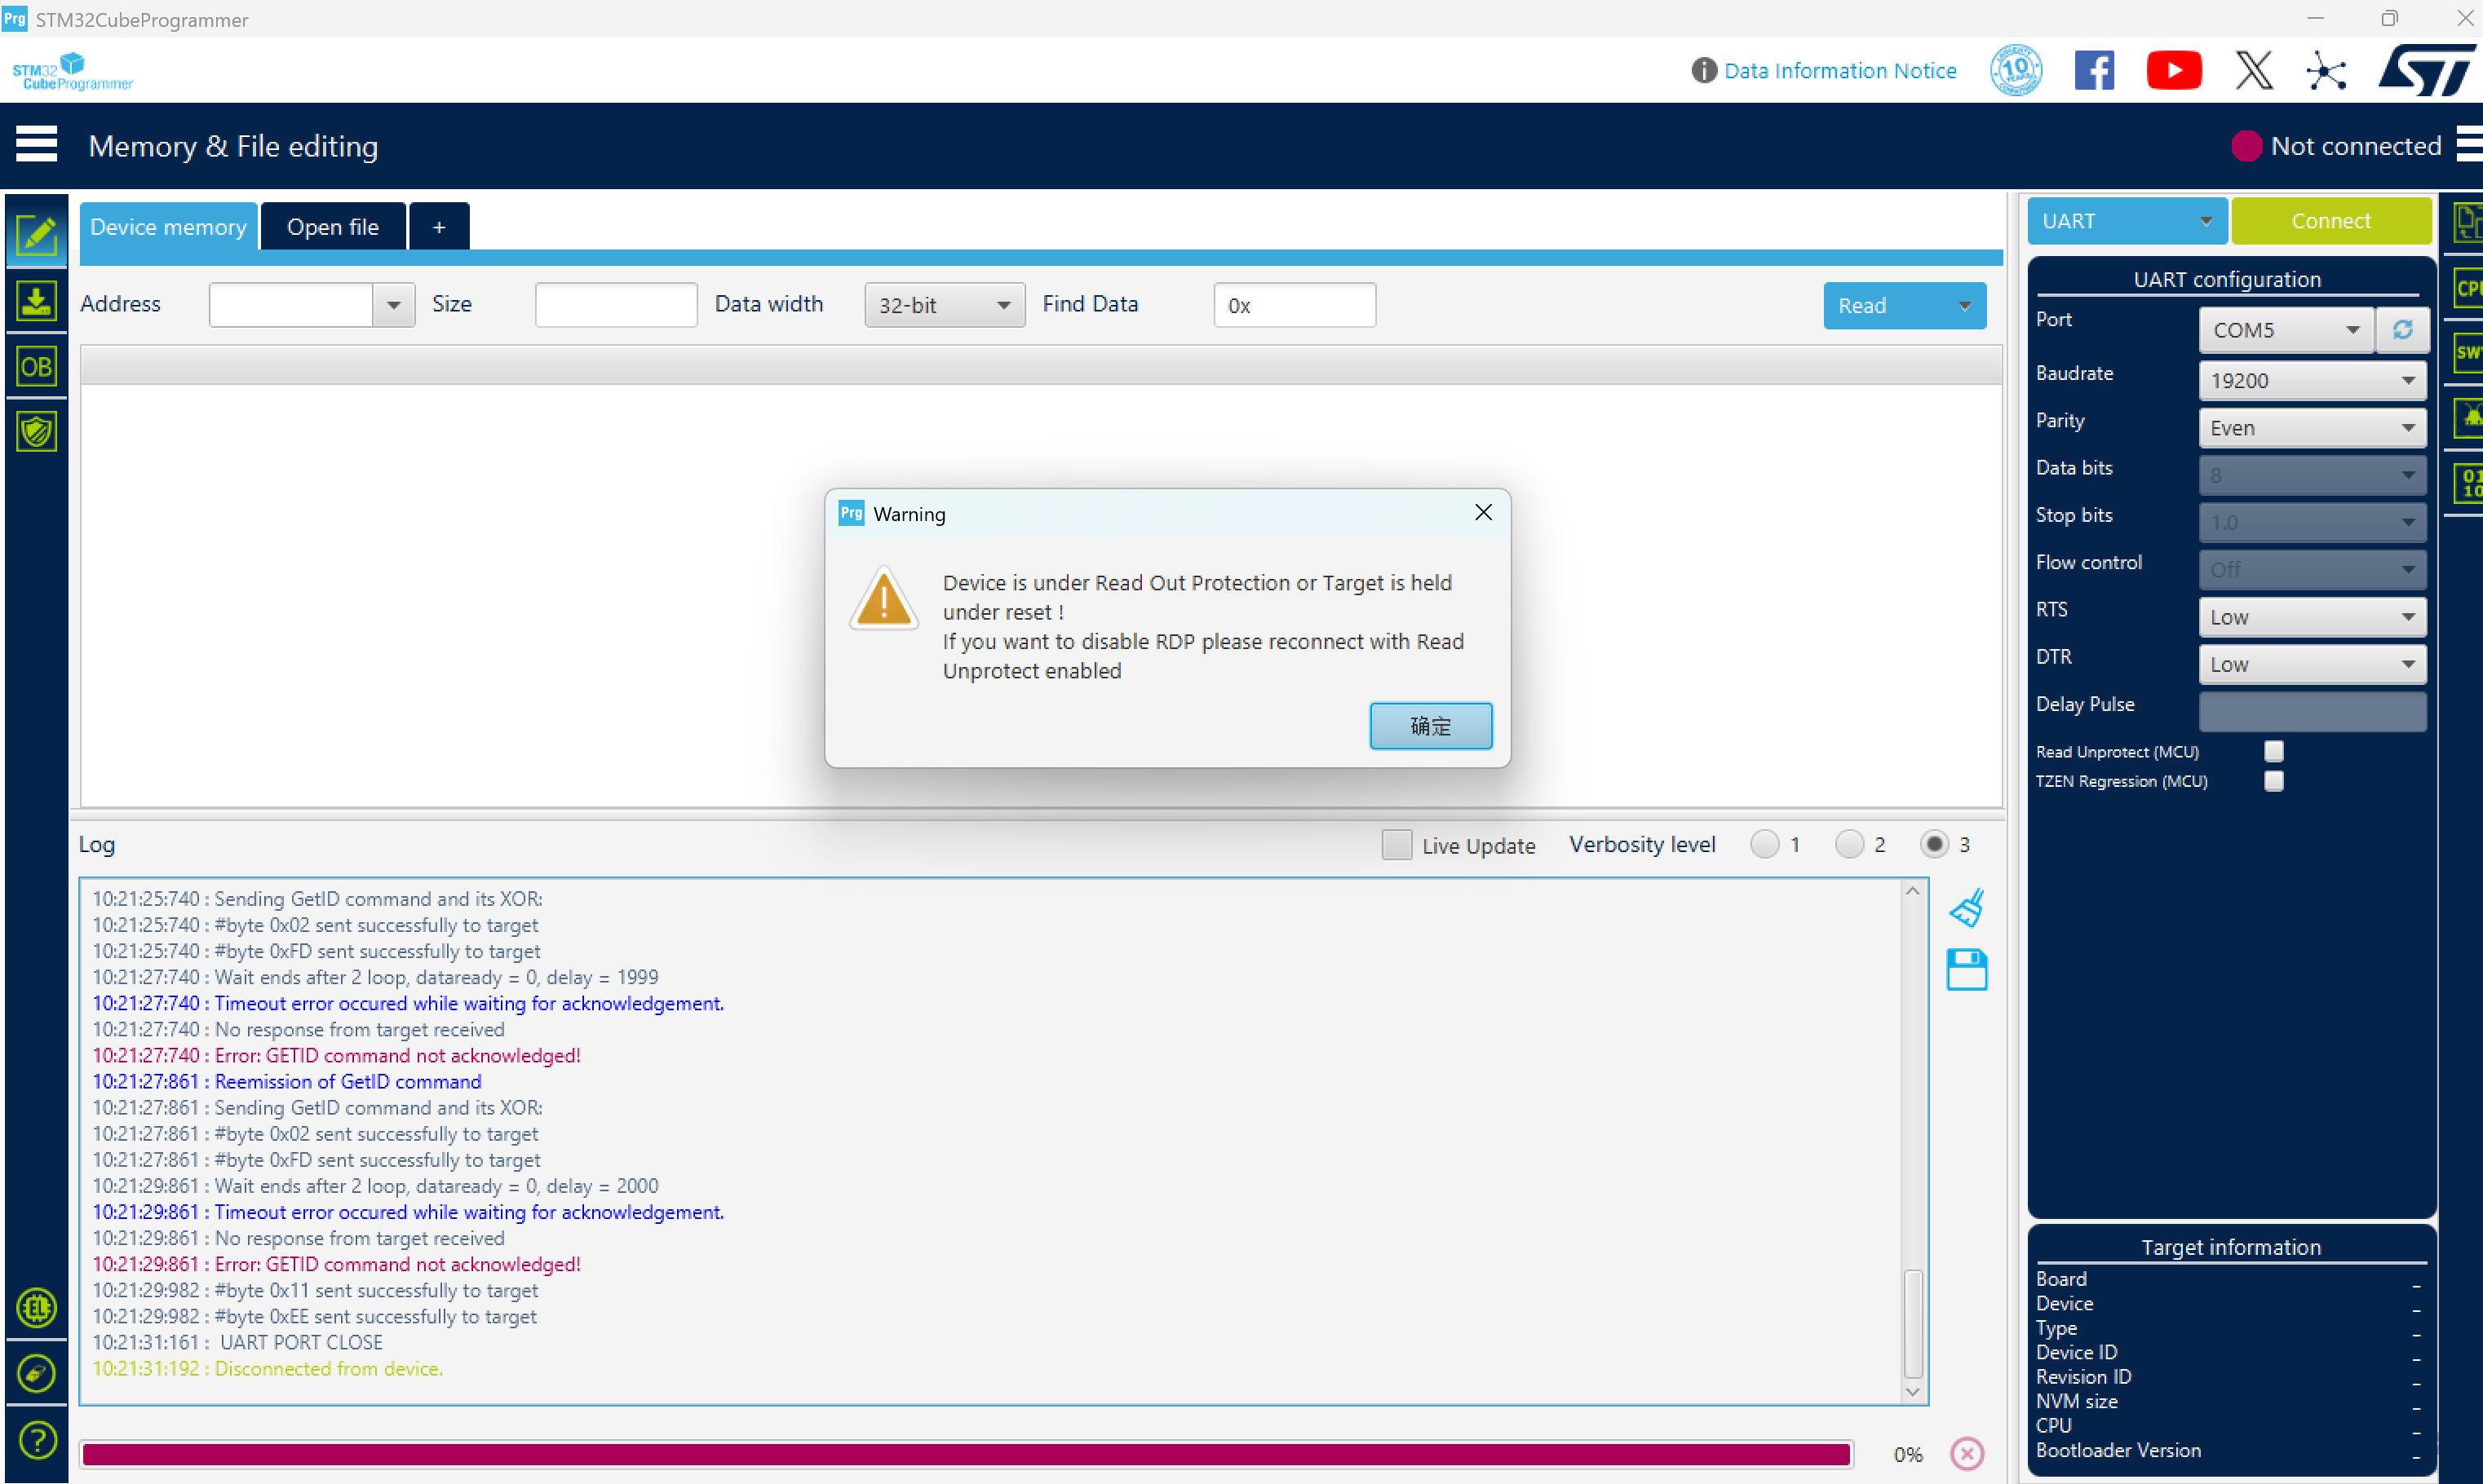Expand the Read button dropdown arrow

point(1965,306)
